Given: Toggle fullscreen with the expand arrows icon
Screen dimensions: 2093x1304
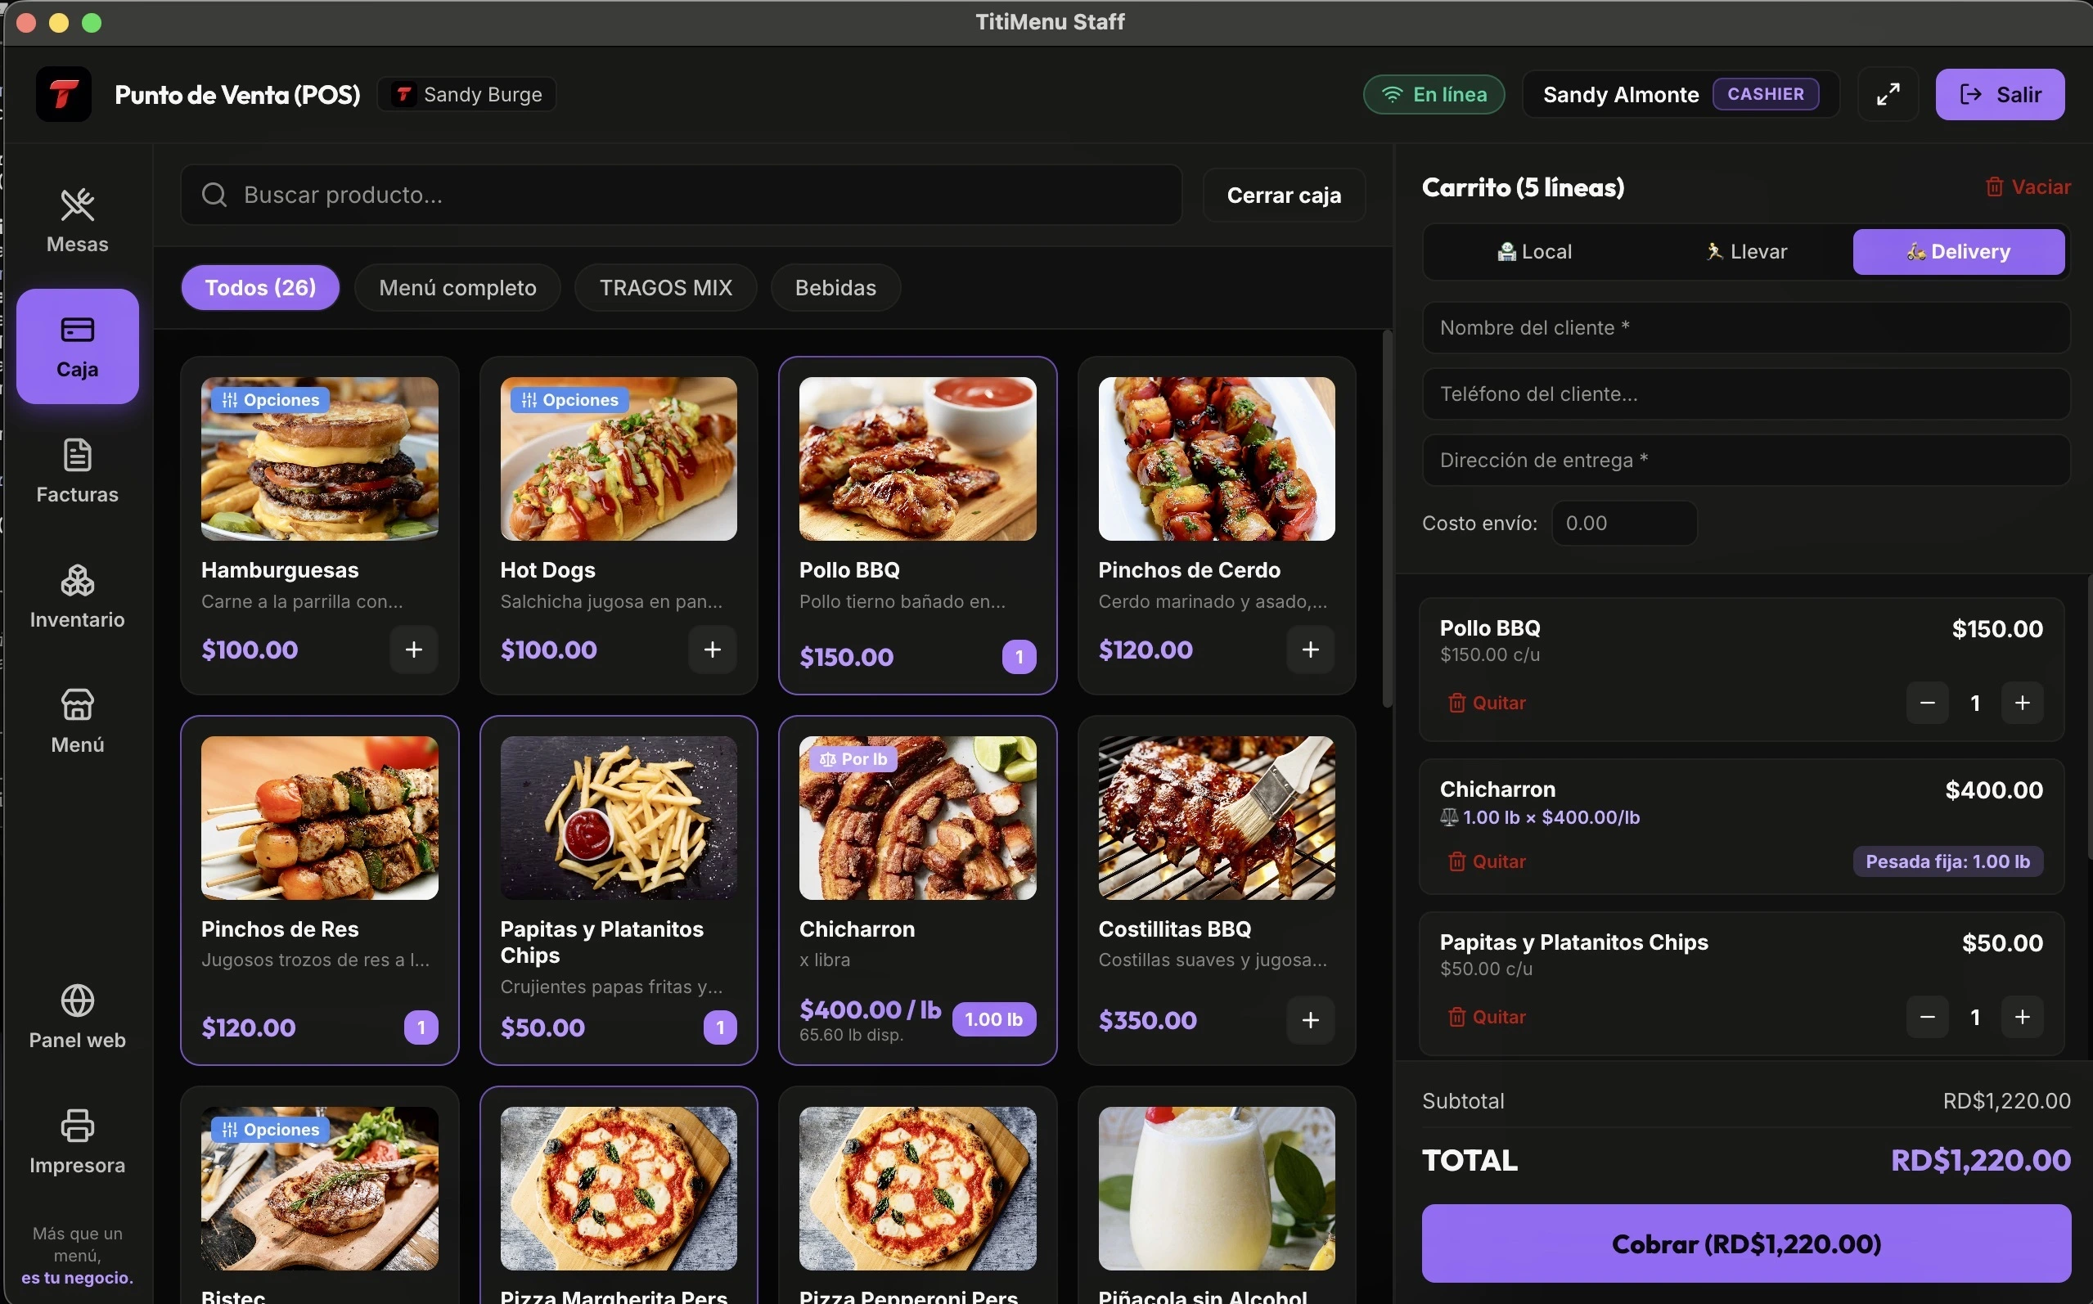Looking at the screenshot, I should click(x=1888, y=94).
